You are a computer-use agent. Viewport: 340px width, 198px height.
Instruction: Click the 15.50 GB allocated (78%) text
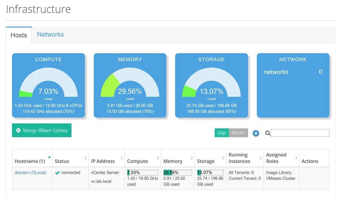[130, 111]
